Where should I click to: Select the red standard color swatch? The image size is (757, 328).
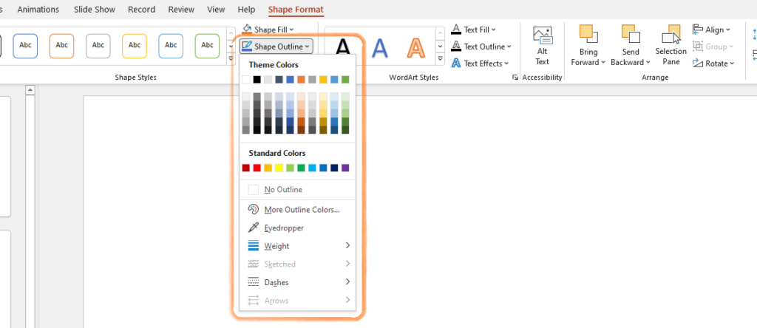click(257, 168)
